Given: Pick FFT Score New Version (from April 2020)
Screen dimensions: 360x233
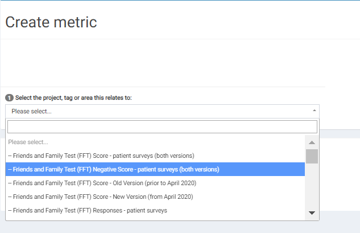Looking at the screenshot, I should (101, 197).
